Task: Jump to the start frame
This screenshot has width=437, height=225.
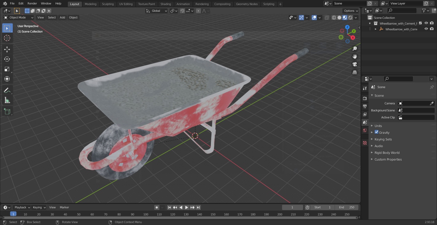Action: point(169,207)
